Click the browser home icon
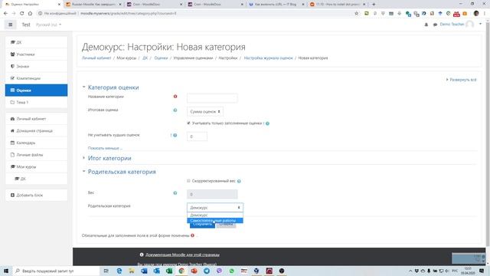Screen dimensions: 490x276 30,14
